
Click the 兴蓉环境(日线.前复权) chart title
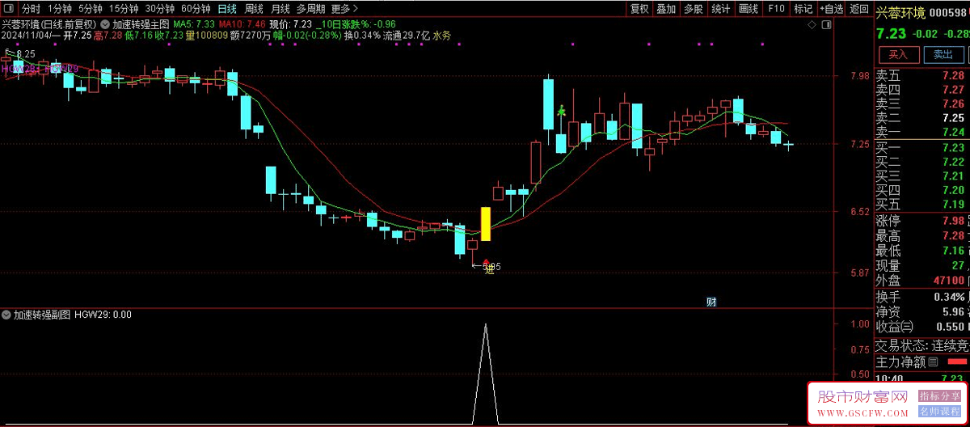pos(49,25)
